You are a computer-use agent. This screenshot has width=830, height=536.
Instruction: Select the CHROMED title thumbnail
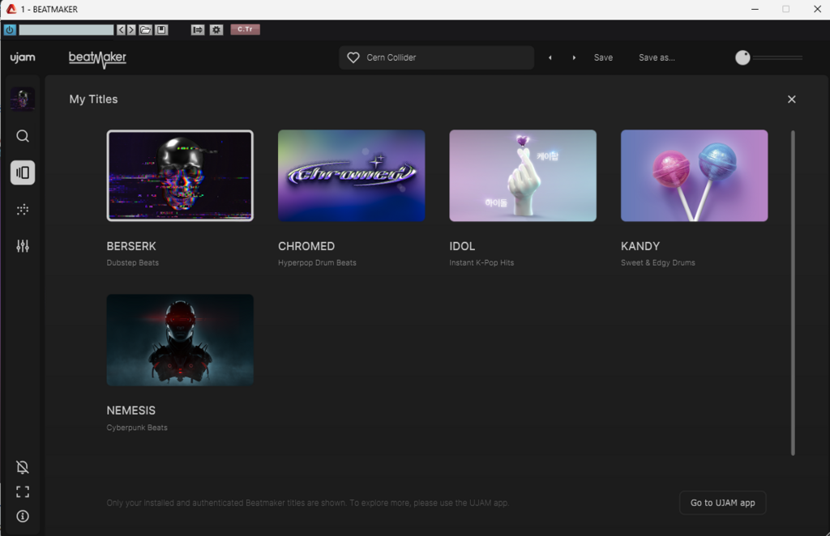[x=352, y=176]
